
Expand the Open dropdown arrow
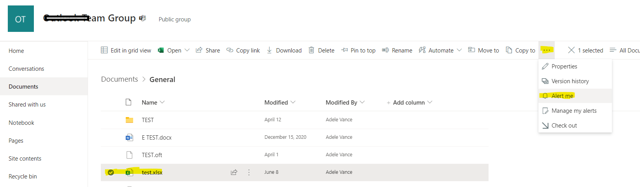coord(187,50)
